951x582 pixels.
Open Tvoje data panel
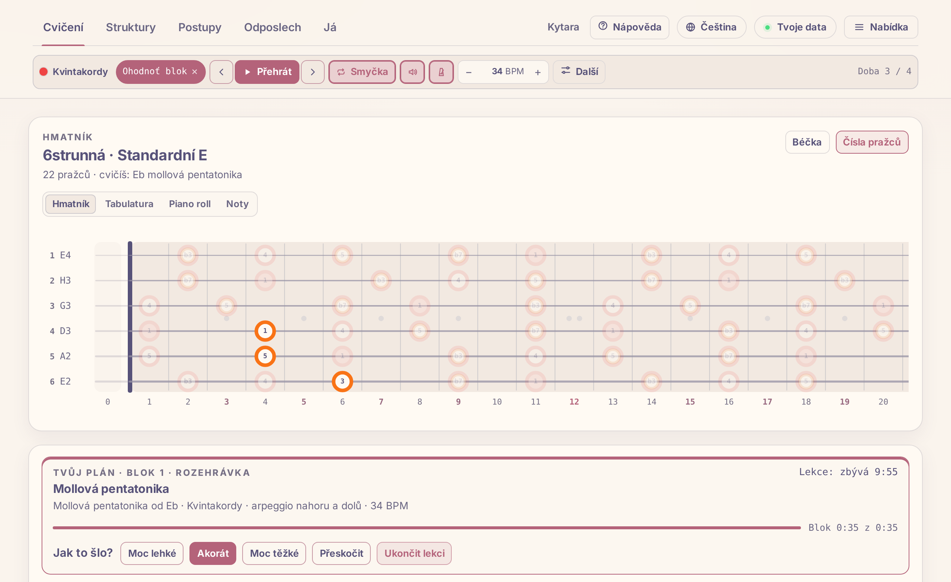coord(795,27)
